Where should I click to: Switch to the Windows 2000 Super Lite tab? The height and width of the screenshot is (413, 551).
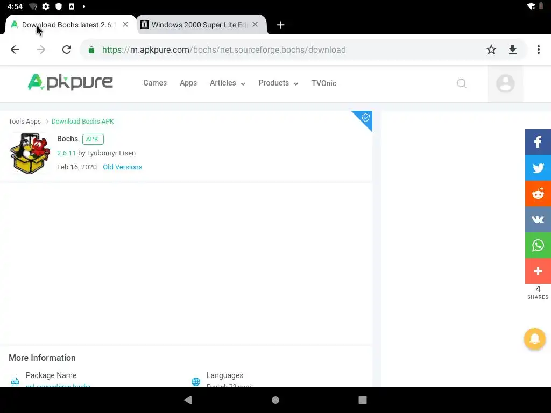[199, 25]
